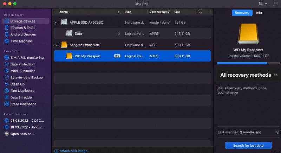Click Search for lost data button
The width and height of the screenshot is (281, 153).
(248, 146)
